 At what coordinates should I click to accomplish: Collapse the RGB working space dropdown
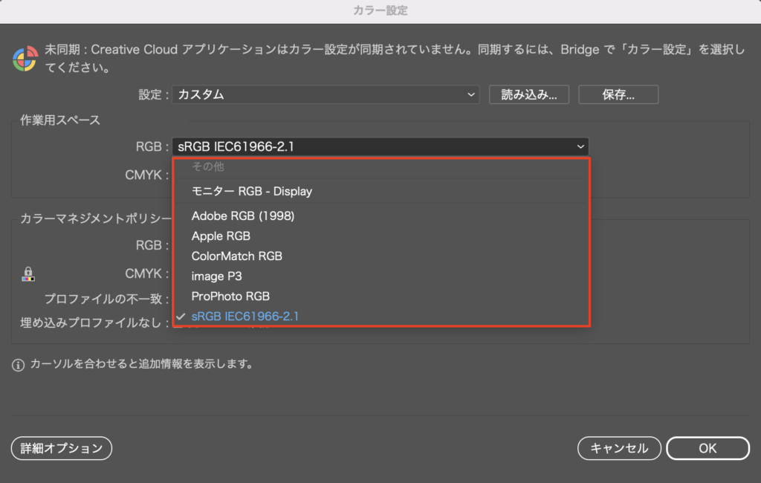click(380, 147)
